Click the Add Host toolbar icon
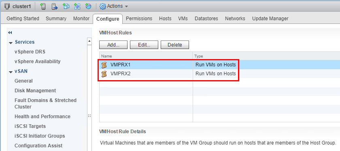Screen dimensions: 340x151 click(x=43, y=6)
